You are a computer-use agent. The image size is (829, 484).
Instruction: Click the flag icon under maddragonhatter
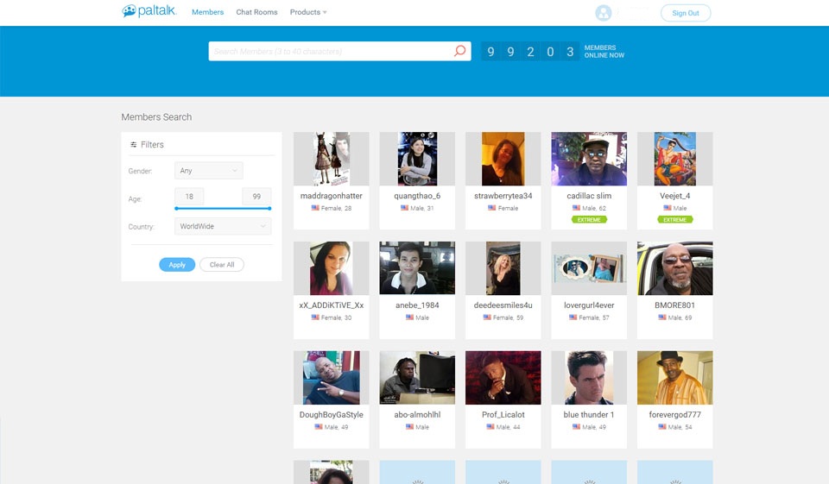(315, 208)
